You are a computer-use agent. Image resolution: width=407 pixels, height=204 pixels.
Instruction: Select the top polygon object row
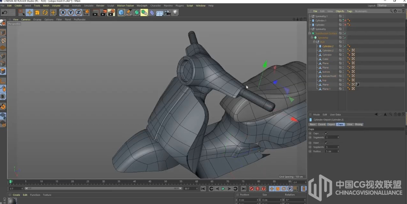[324, 80]
